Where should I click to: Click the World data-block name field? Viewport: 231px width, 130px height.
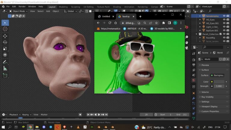click(x=211, y=59)
